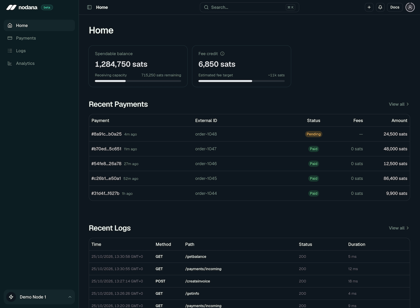Open payment #8a91c...b0a25
The image size is (420, 308).
pos(106,134)
